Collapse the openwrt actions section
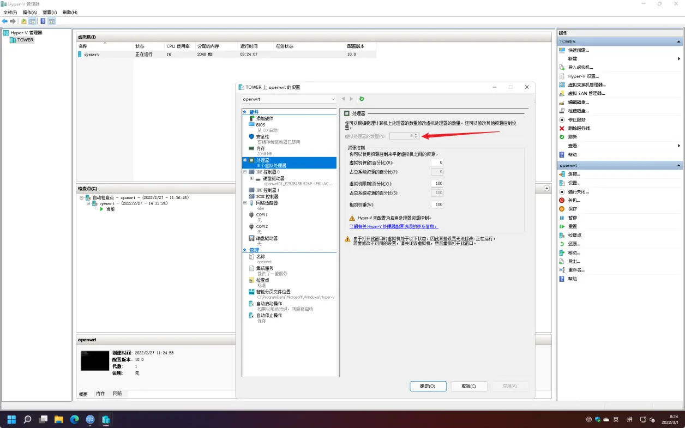685x428 pixels. (x=679, y=165)
